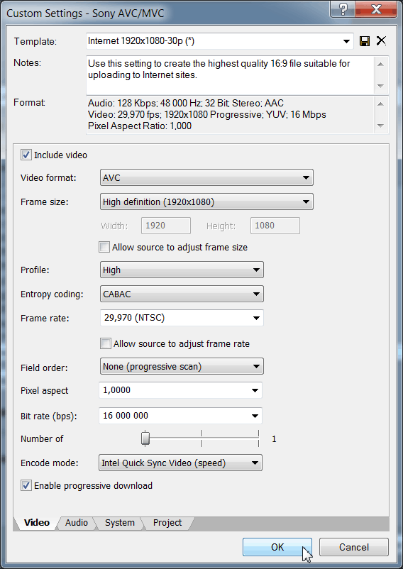Click the Video 29,970 fps format line

tap(207, 115)
